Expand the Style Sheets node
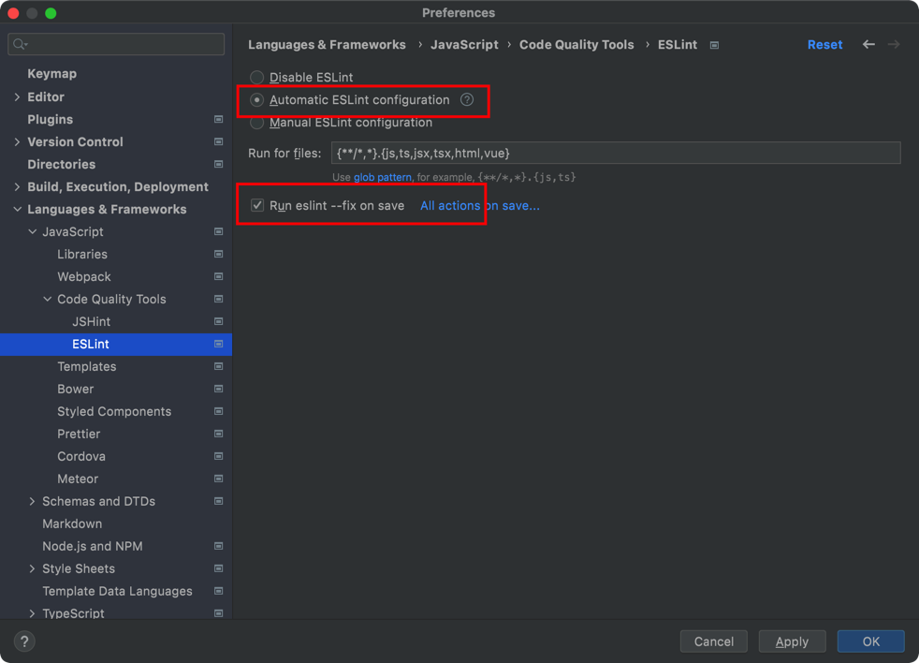919x663 pixels. tap(32, 568)
